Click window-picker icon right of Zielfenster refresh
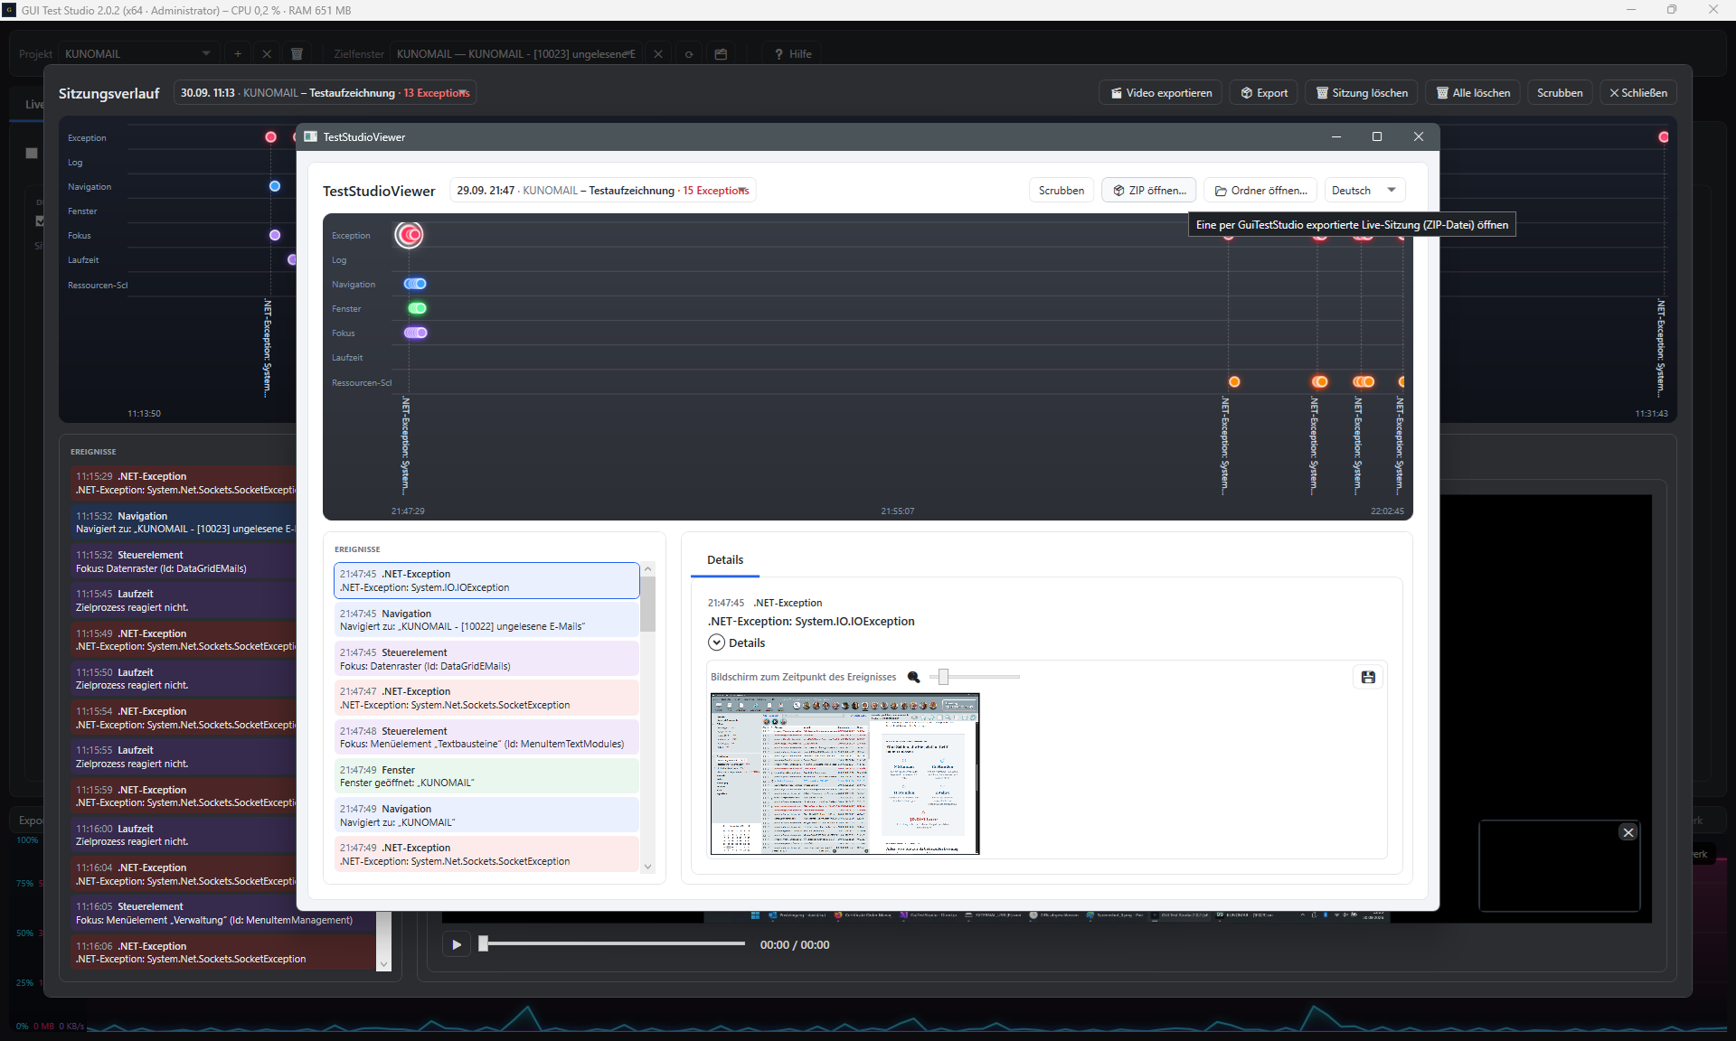Screen dimensions: 1736x1041 (721, 54)
